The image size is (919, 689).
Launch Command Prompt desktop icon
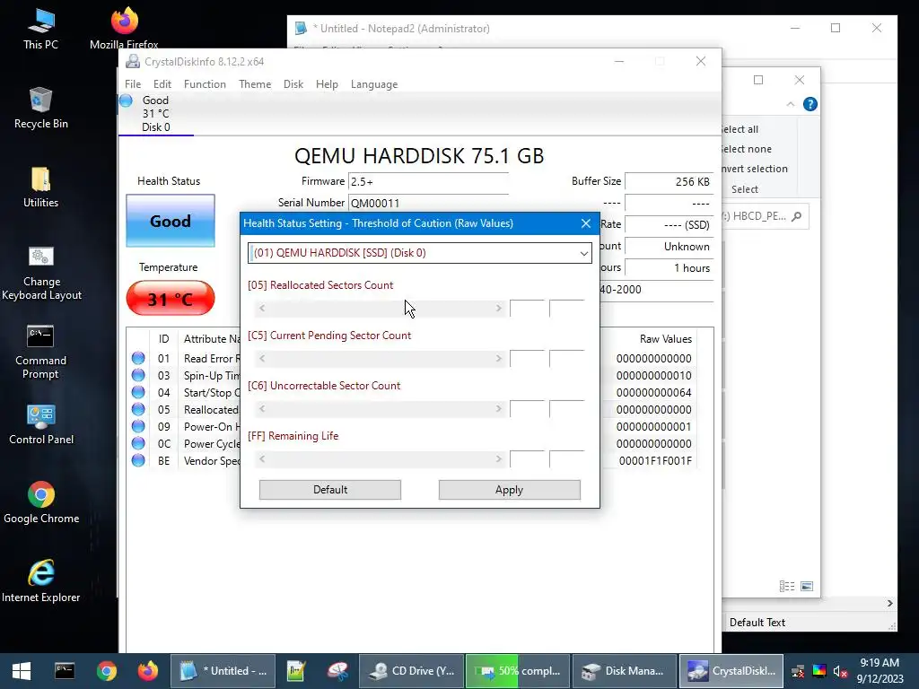click(x=40, y=352)
